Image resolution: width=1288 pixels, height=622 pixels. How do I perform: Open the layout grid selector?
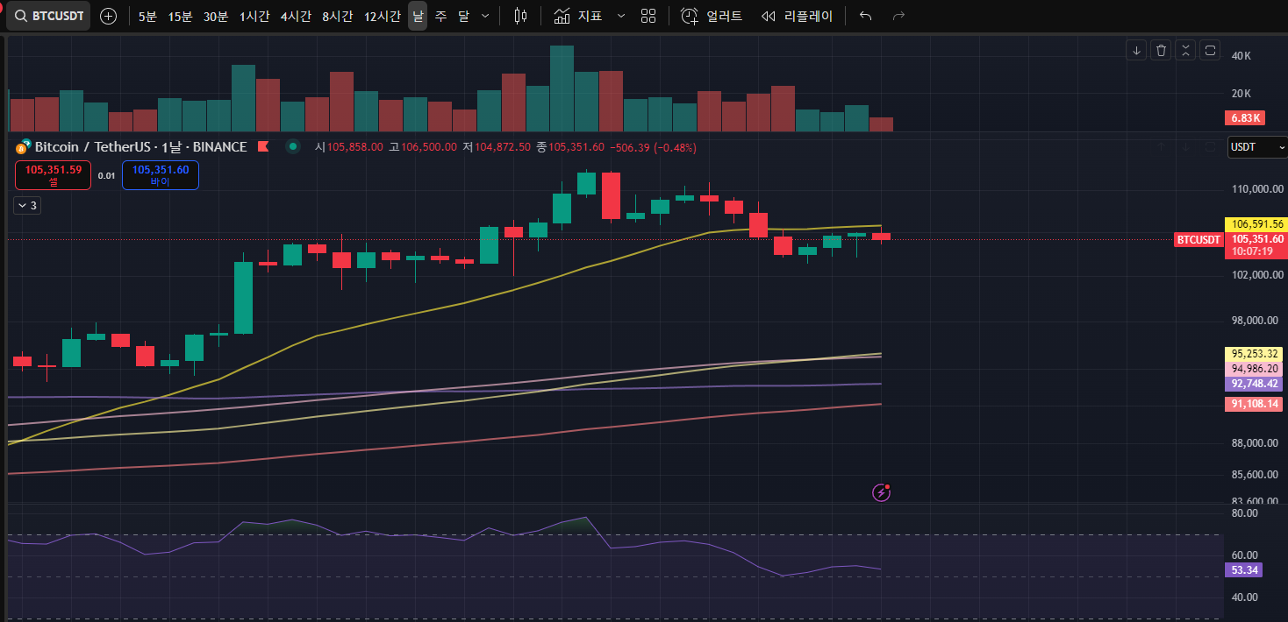[648, 16]
